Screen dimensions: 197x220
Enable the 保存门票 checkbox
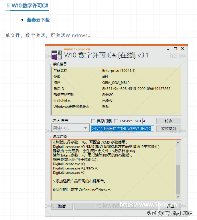pyautogui.click(x=93, y=121)
